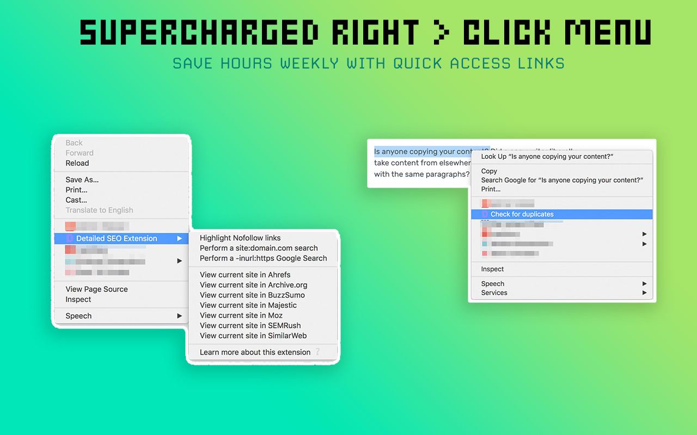
Task: Click the teal square icon in the right menu
Action: (x=485, y=244)
